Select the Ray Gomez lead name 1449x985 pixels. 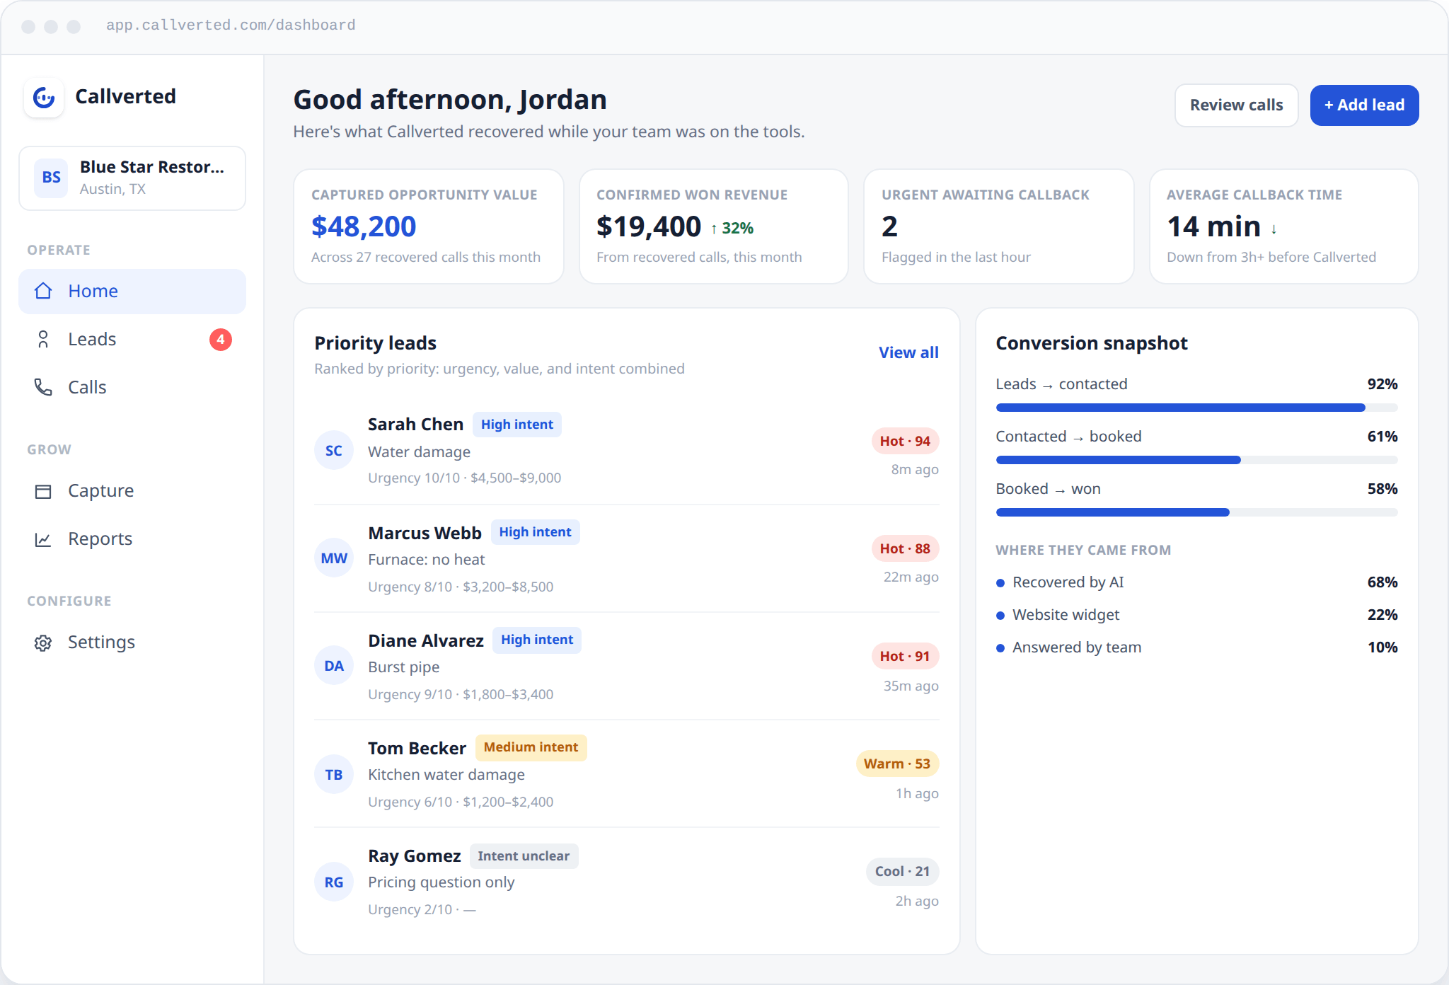[415, 856]
